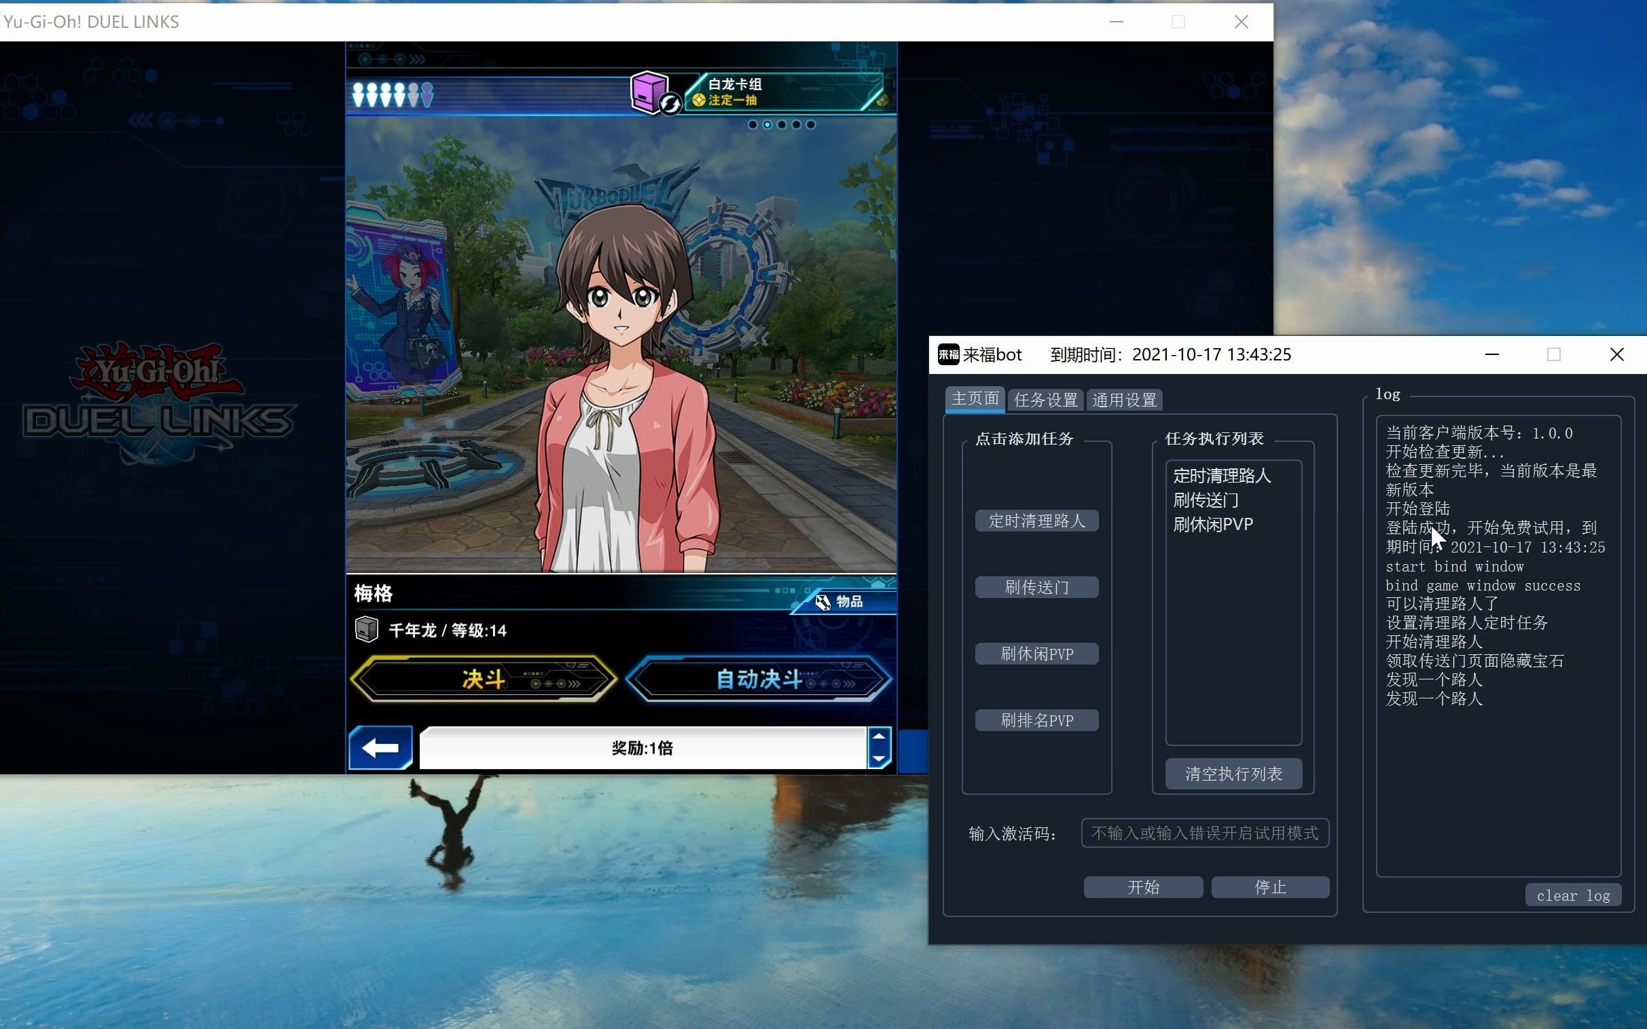Switch to the 主页面 tab
This screenshot has height=1029, width=1647.
click(x=975, y=399)
